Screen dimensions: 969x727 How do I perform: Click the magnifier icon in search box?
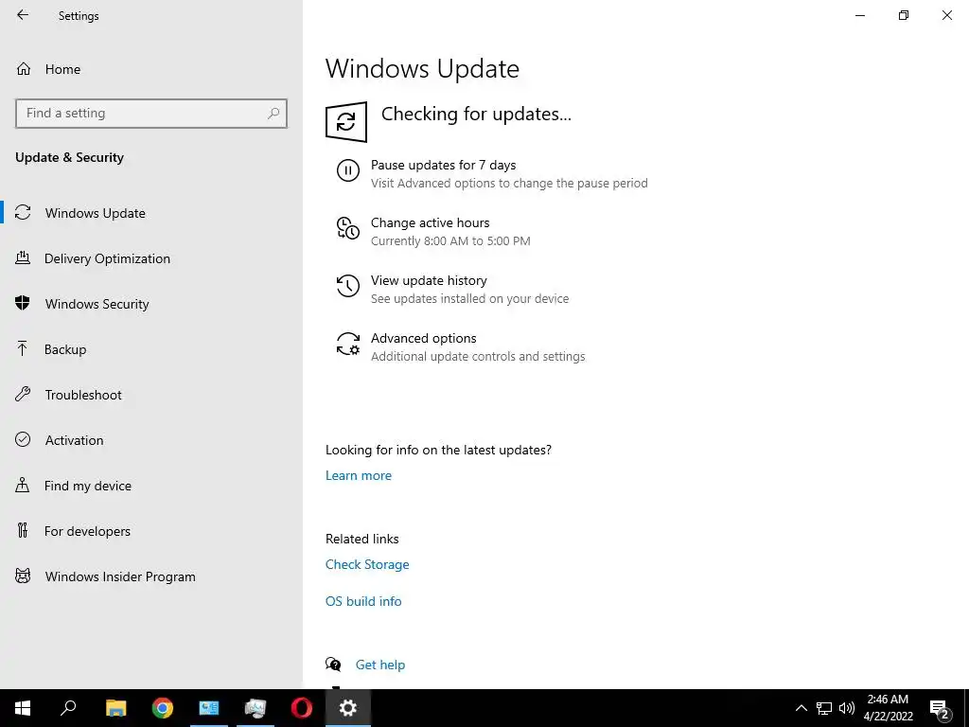click(273, 114)
